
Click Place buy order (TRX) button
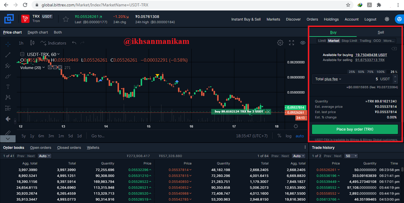pyautogui.click(x=355, y=129)
